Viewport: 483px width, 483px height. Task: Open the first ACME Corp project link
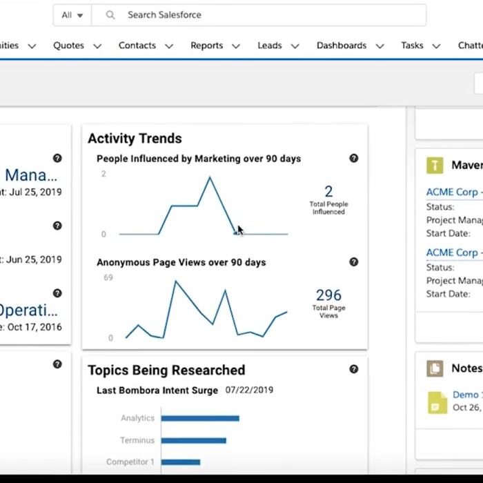click(x=454, y=193)
